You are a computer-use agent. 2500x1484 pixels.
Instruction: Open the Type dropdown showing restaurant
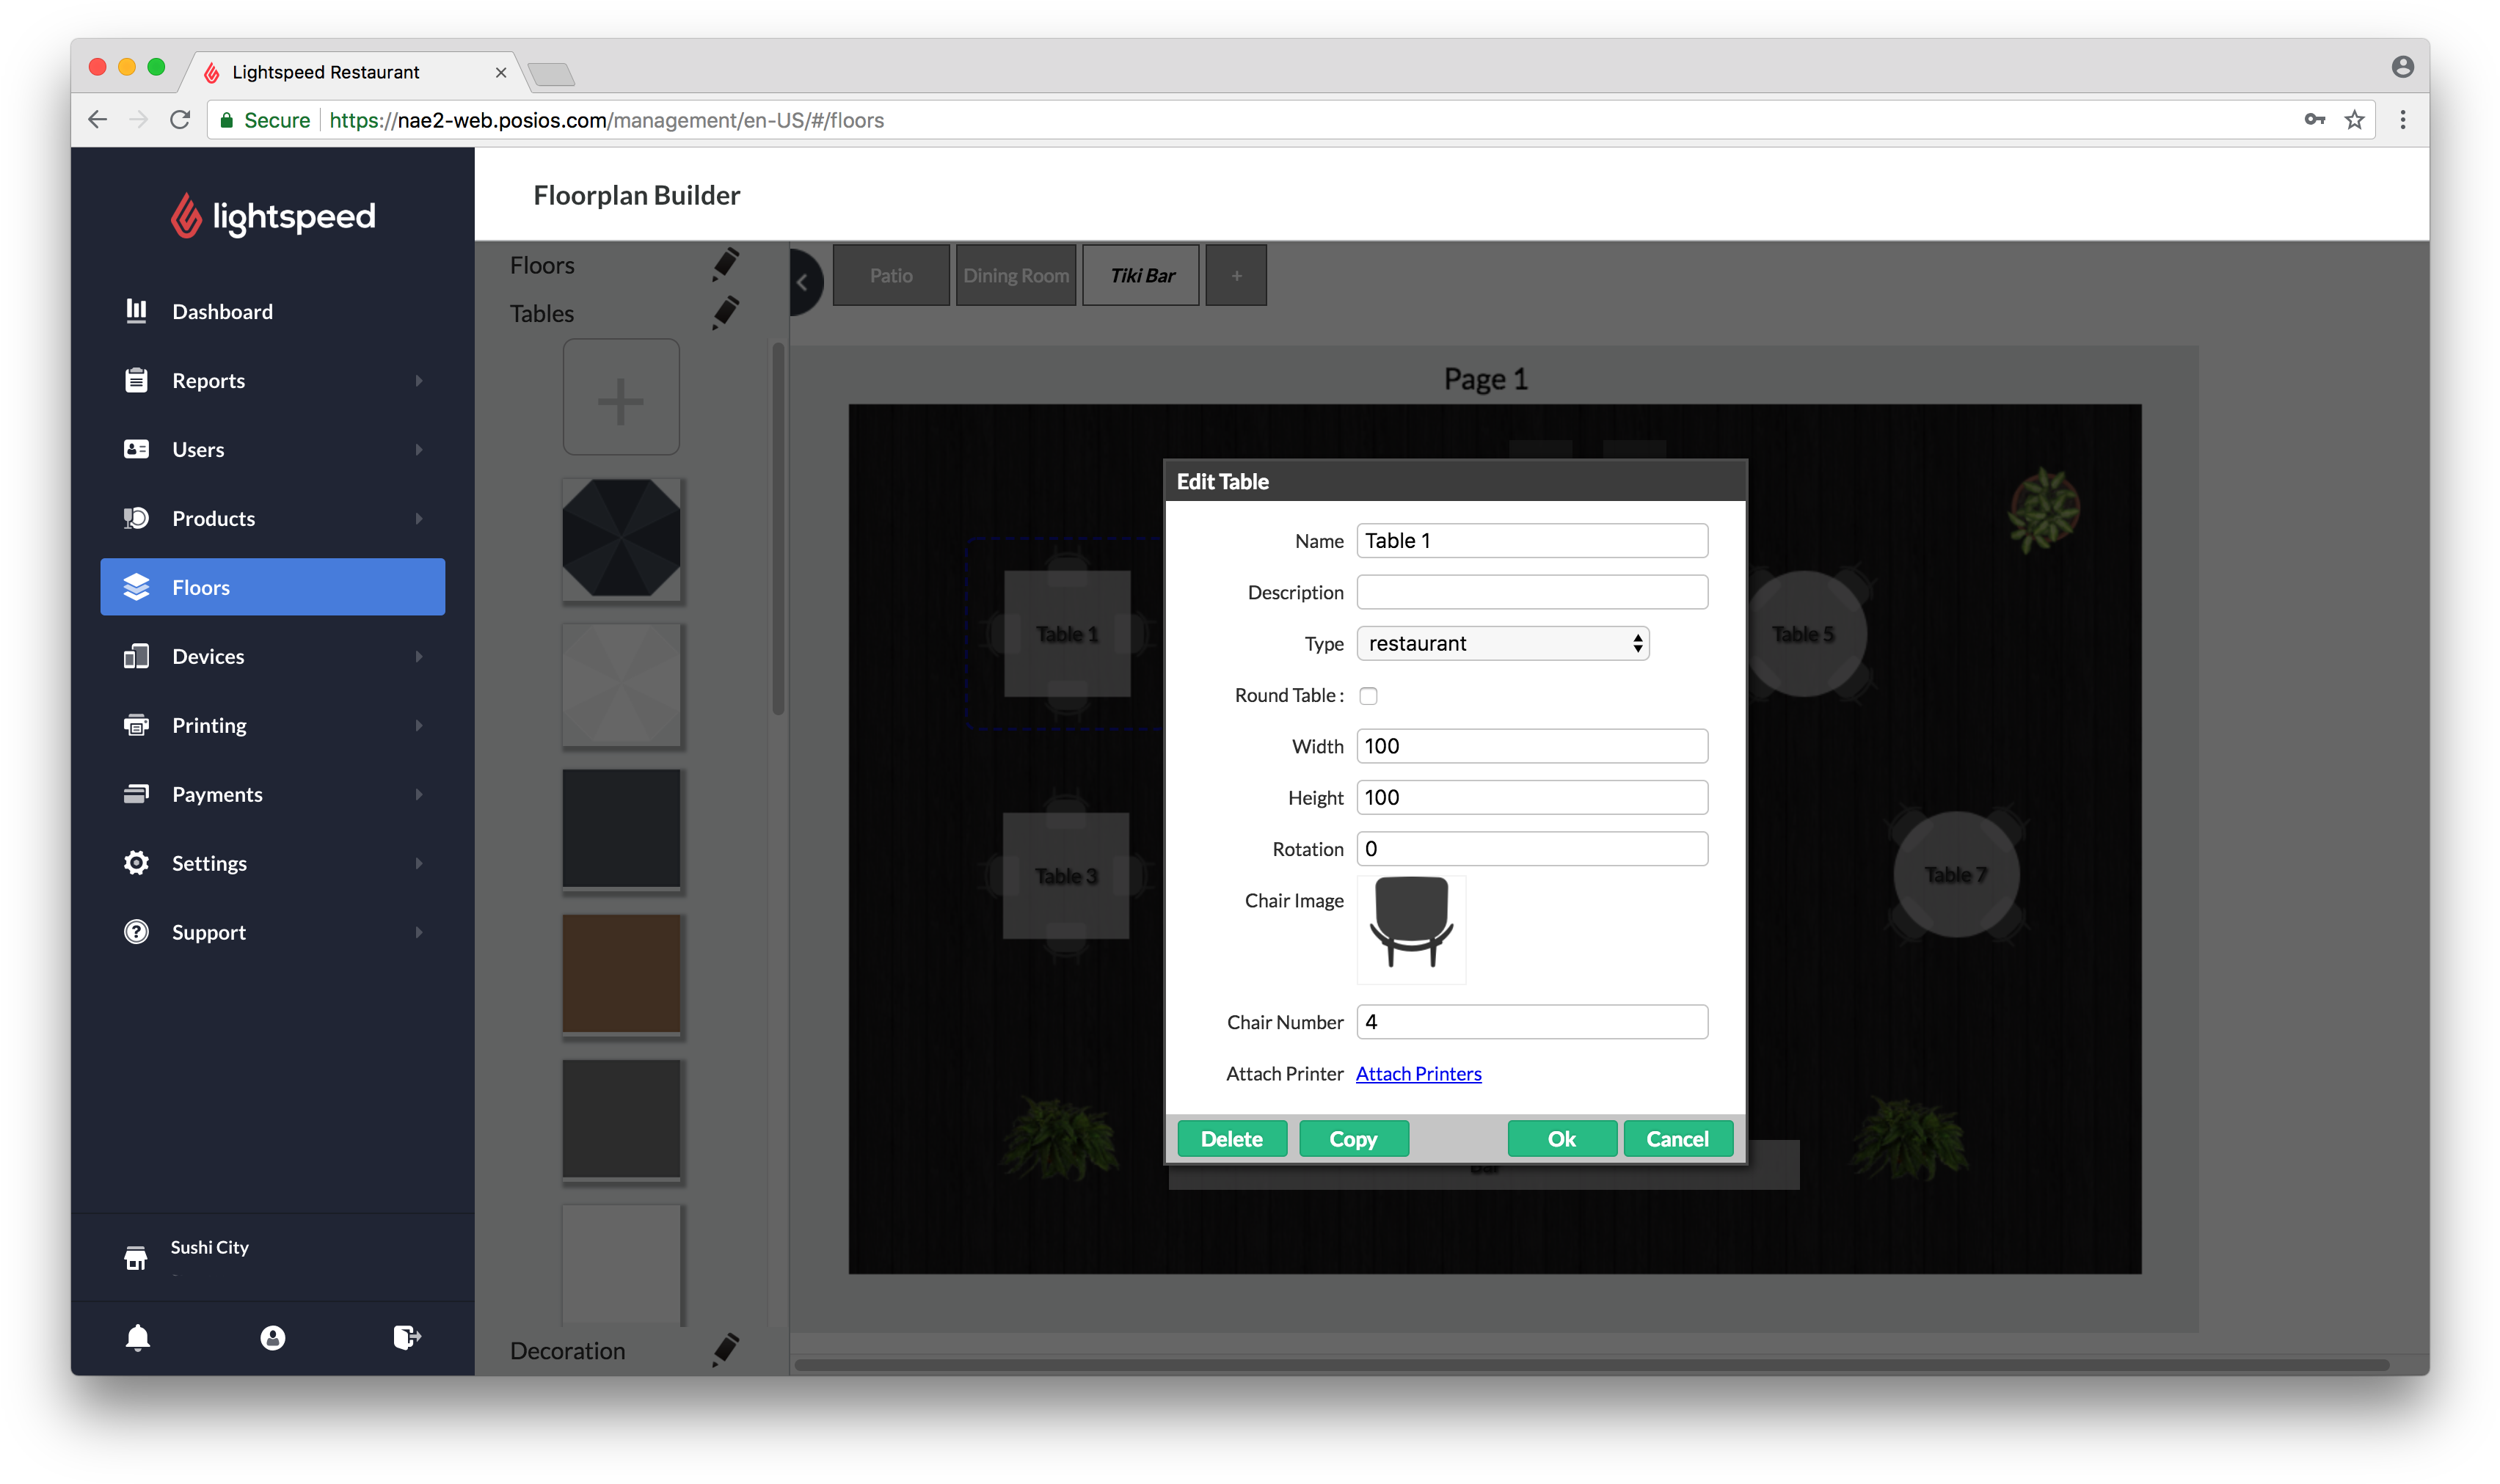coord(1503,643)
